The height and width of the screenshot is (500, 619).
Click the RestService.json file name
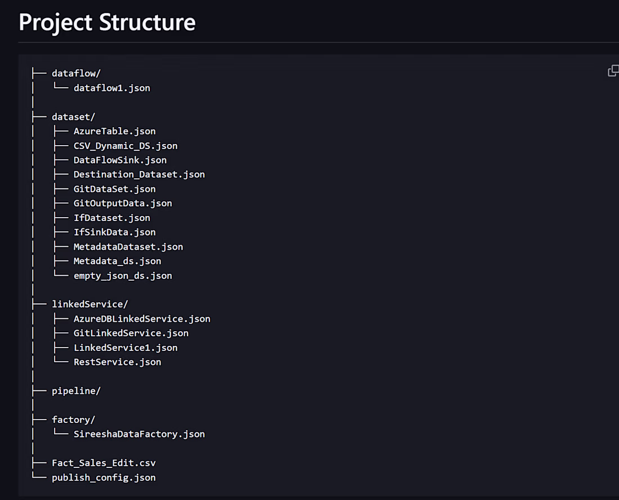click(117, 362)
